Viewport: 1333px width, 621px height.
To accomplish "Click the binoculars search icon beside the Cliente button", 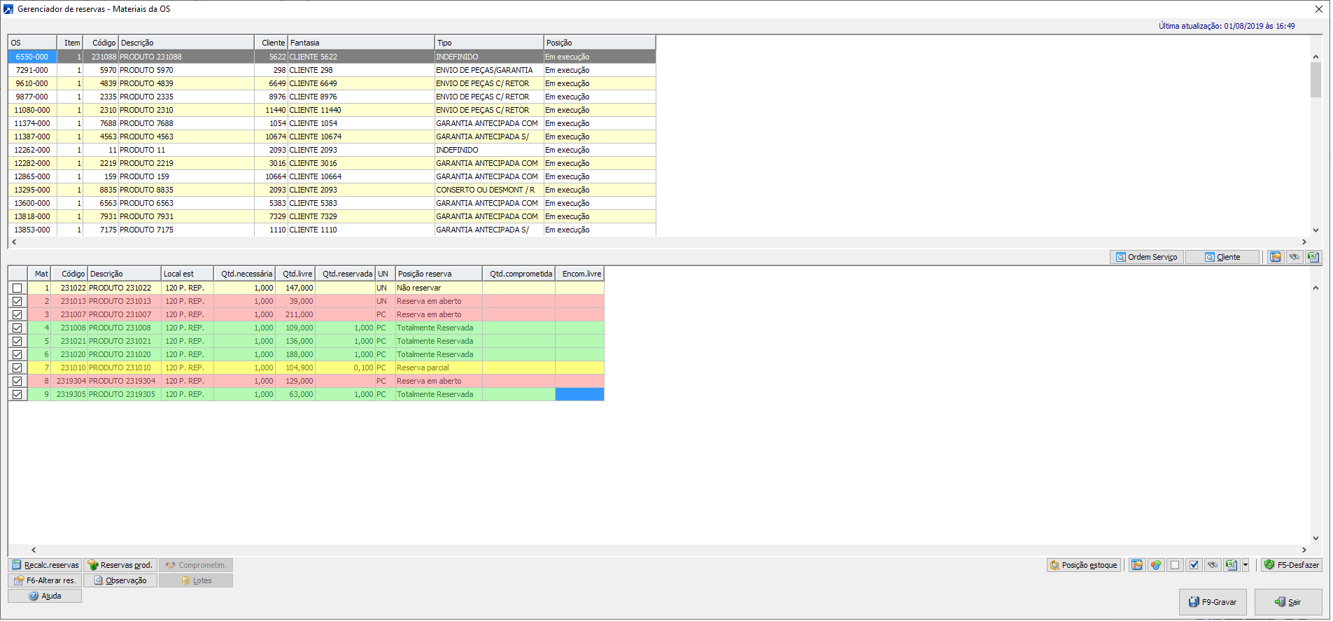I will point(1295,257).
